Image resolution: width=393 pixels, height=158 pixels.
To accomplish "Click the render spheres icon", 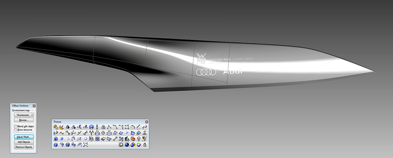I will 133,145.
